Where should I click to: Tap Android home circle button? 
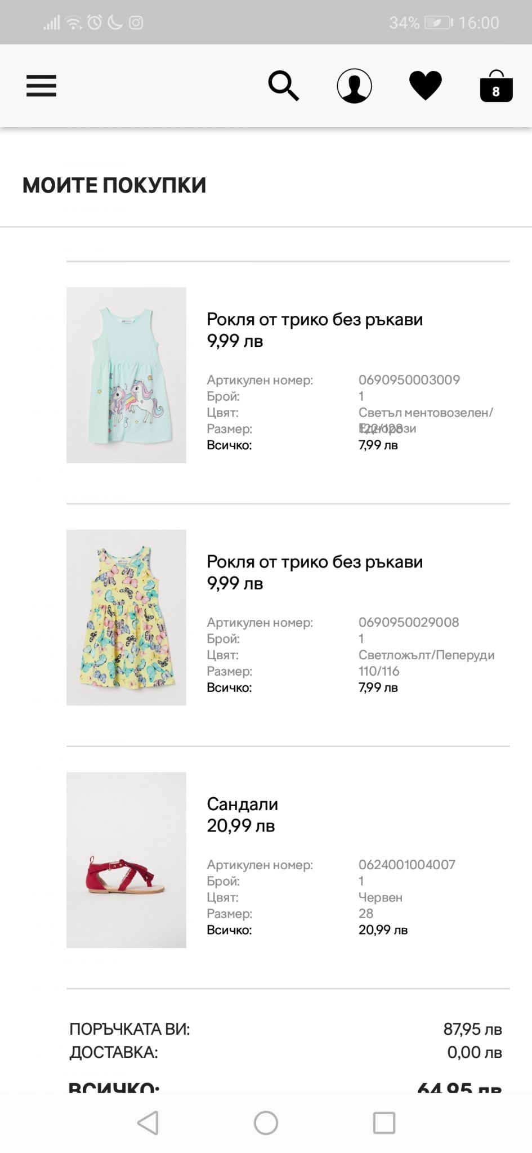(266, 1123)
